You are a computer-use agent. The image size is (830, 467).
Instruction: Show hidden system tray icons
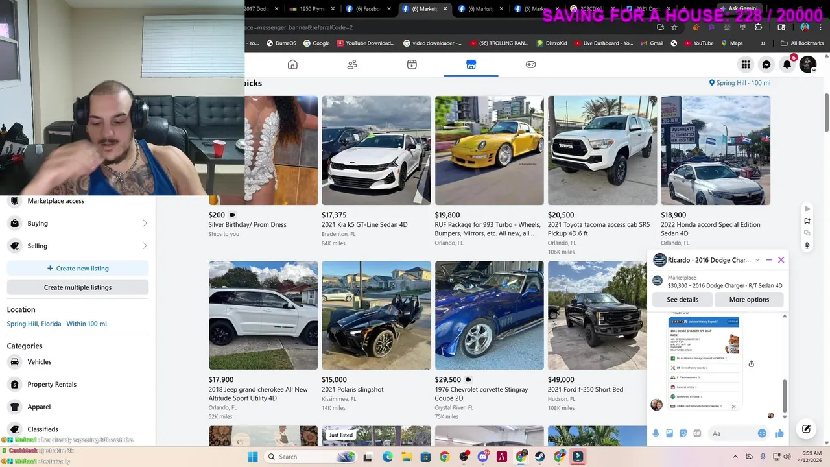tap(735, 457)
